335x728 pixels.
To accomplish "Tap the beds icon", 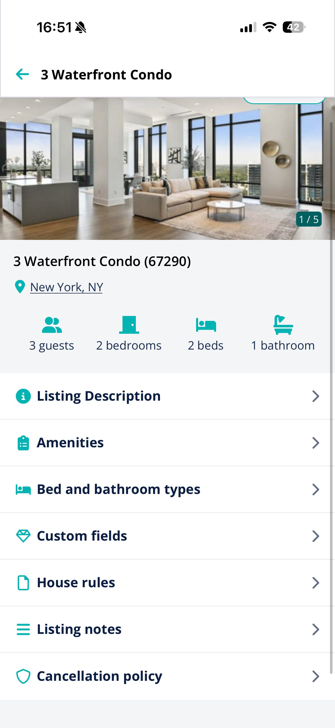I will [x=206, y=325].
